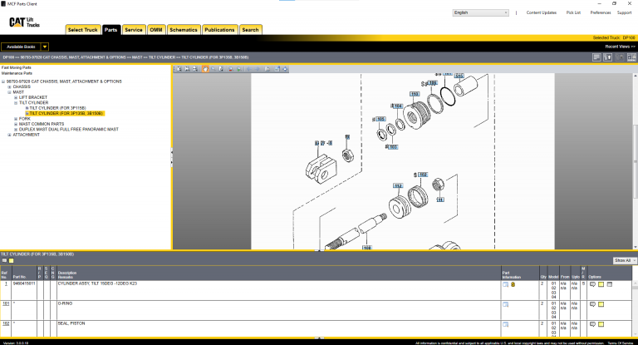The width and height of the screenshot is (638, 345).
Task: Click the page select icon beside the magnifier
Action: (x=221, y=69)
